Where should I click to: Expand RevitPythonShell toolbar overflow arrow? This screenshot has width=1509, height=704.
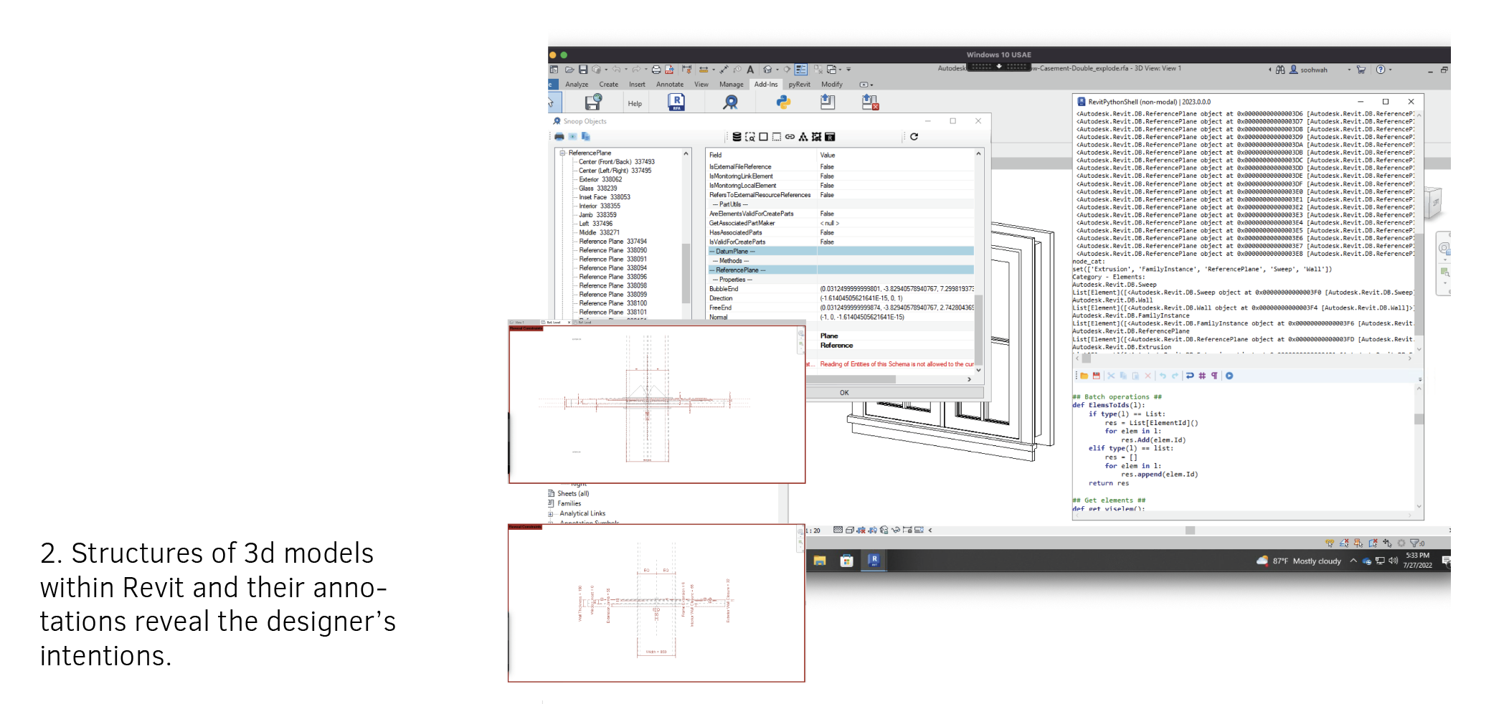(1419, 379)
